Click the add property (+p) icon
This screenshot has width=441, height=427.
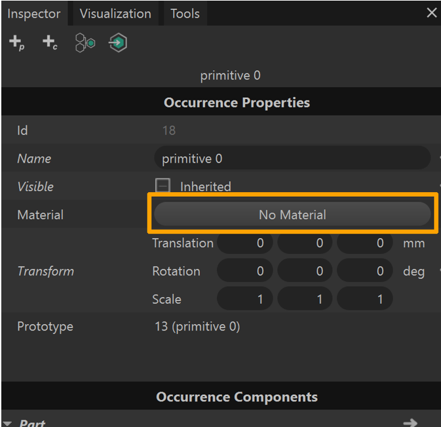16,43
